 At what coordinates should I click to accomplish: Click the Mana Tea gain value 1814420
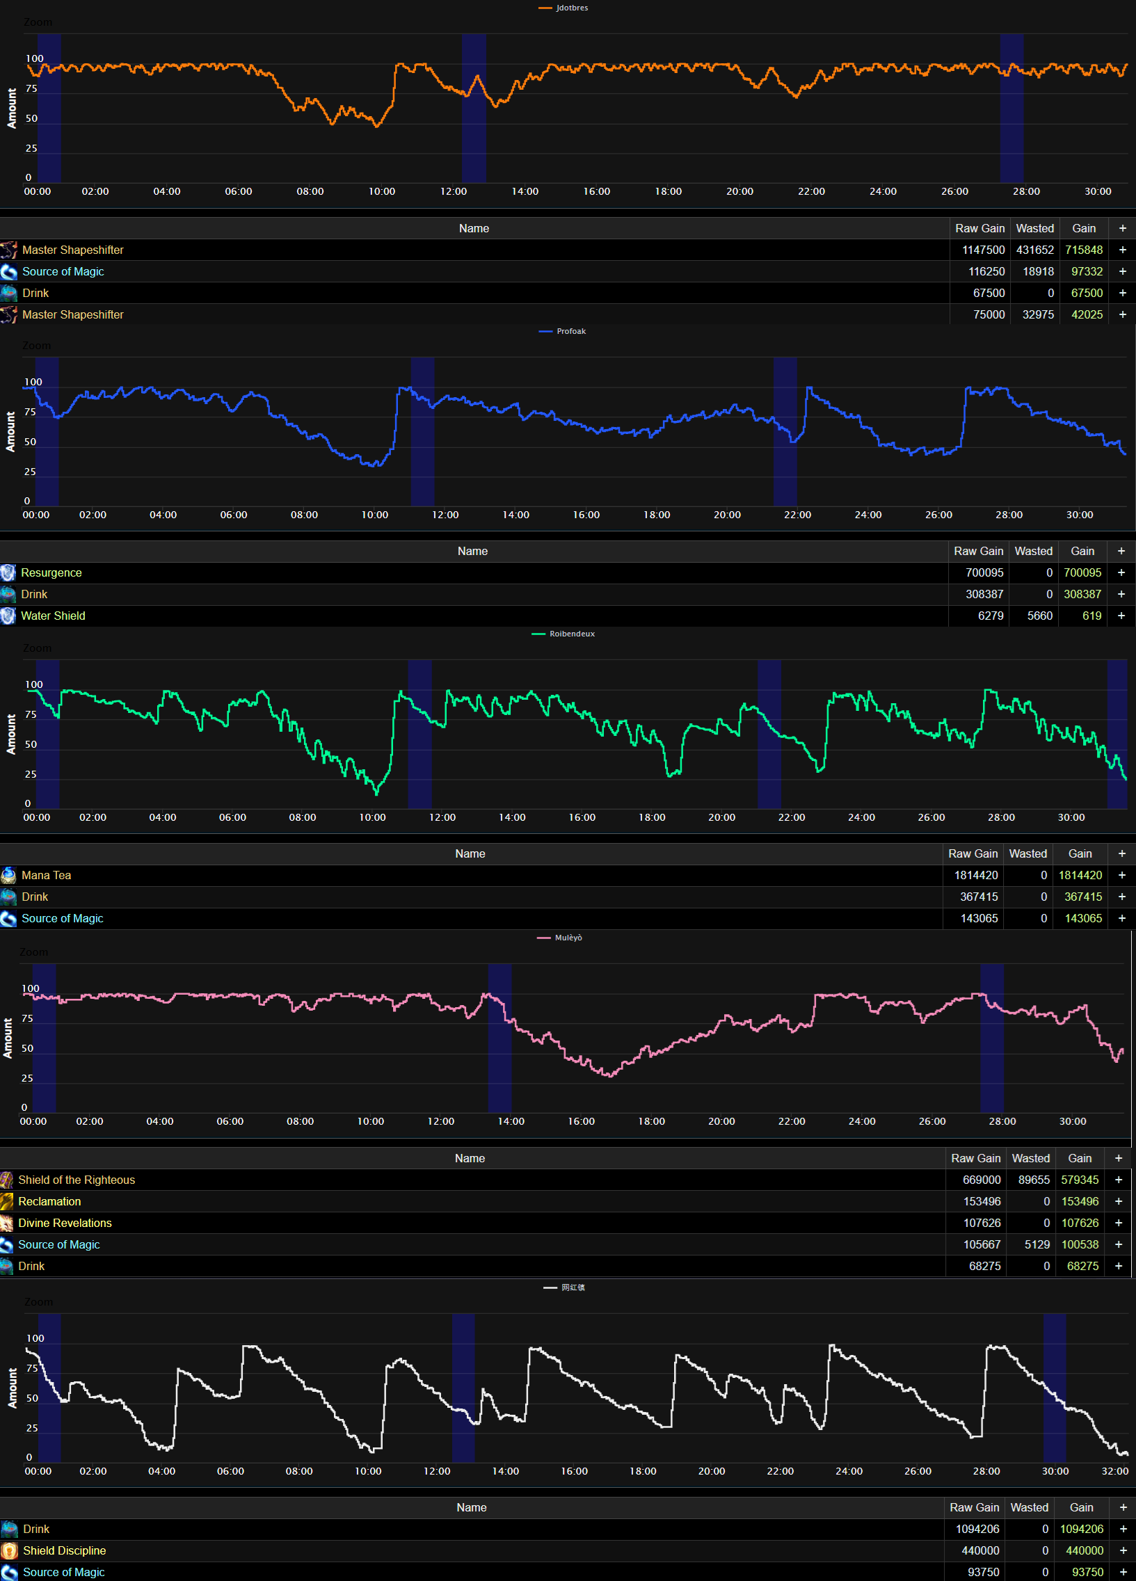click(x=1080, y=875)
